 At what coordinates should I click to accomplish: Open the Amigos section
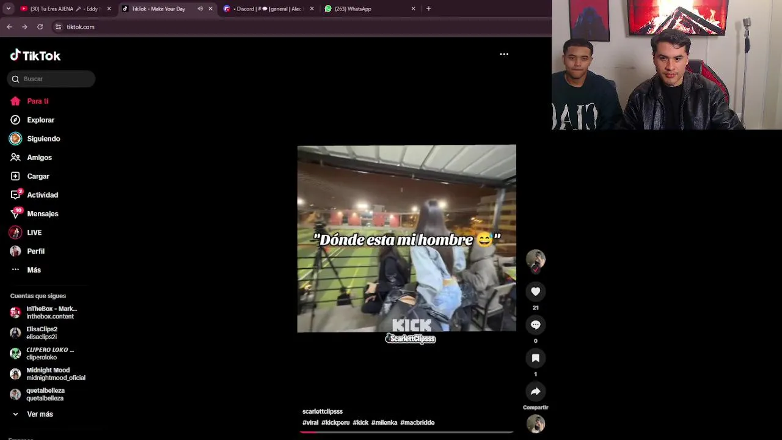[39, 158]
